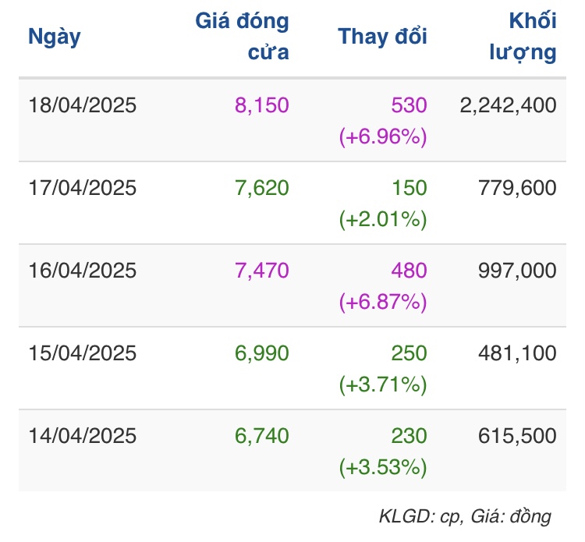Click the Khối lượng column header
585x542 pixels.
(x=523, y=37)
